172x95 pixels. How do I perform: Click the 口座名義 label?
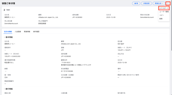64,93
